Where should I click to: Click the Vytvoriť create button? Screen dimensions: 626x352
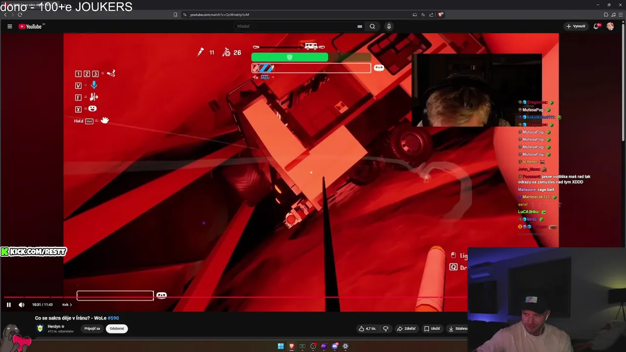[576, 26]
